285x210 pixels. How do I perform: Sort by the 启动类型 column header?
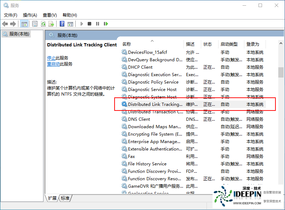[231, 44]
